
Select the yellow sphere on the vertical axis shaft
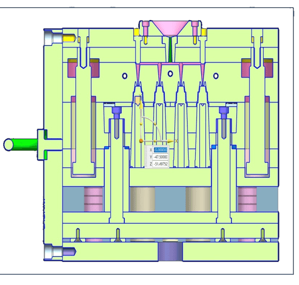pos(141,124)
